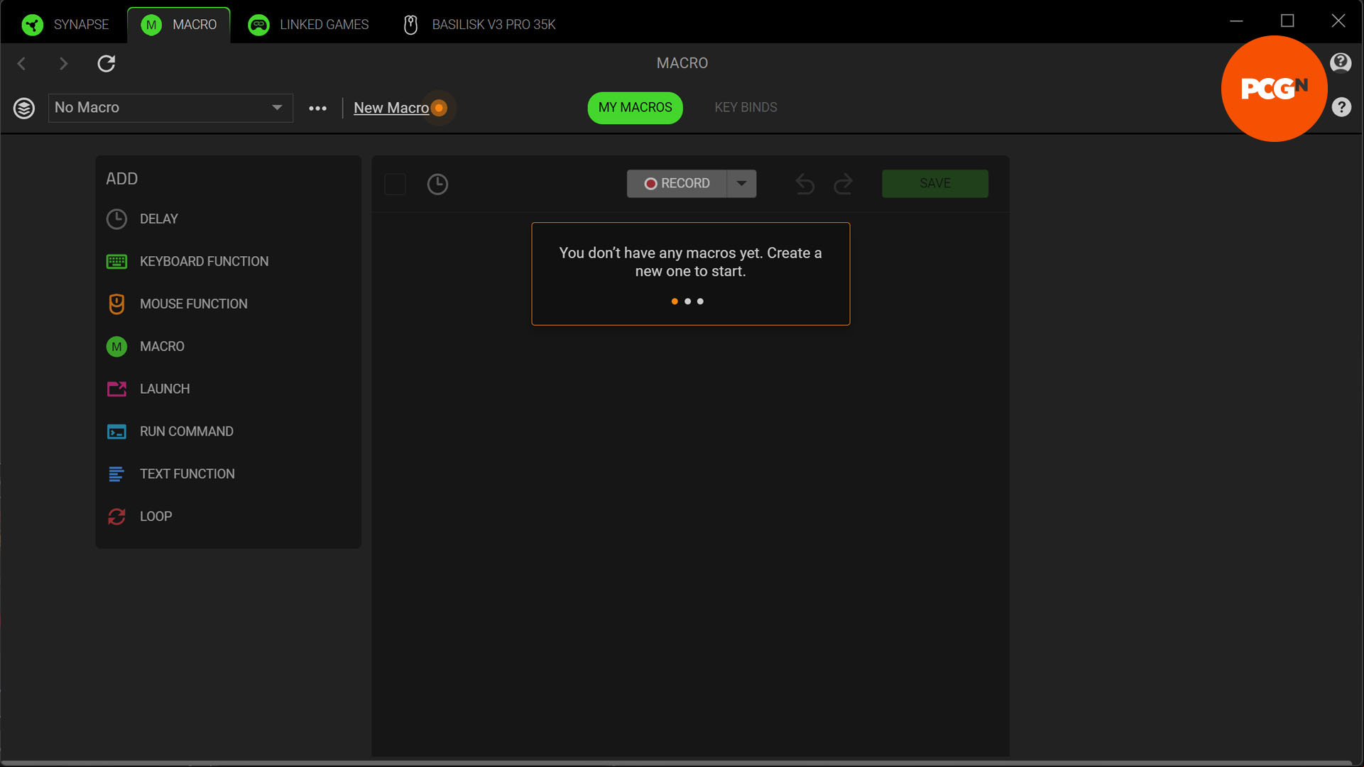The image size is (1364, 767).
Task: Switch to Key Binds view
Action: click(x=746, y=108)
